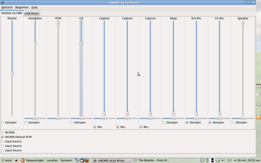The image size is (261, 163).
Task: Click the red show desktop icon
Action: click(x=16, y=160)
